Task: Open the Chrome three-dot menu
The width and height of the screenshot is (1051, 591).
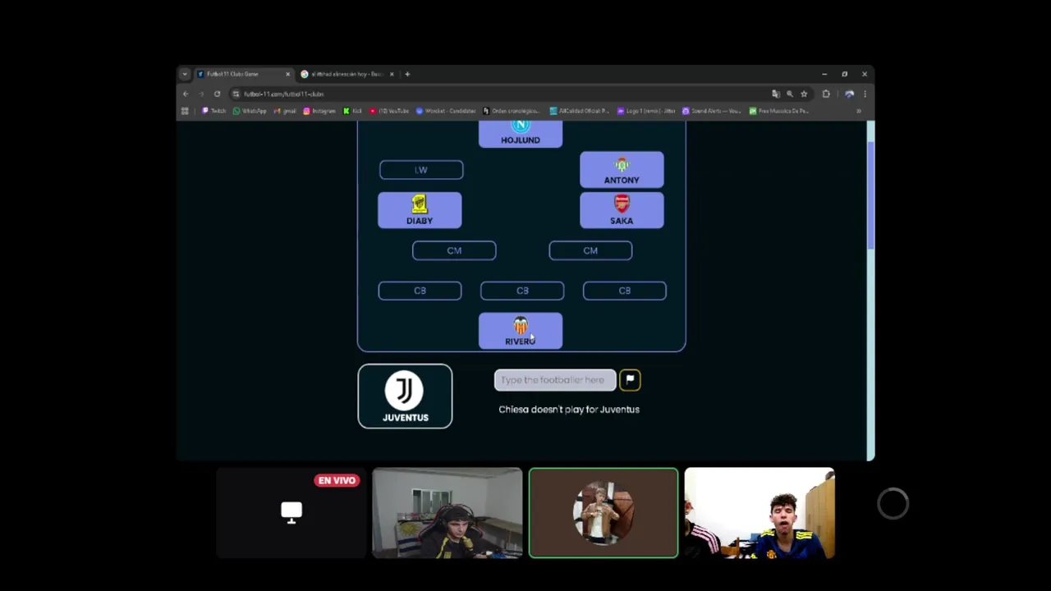Action: coord(865,94)
